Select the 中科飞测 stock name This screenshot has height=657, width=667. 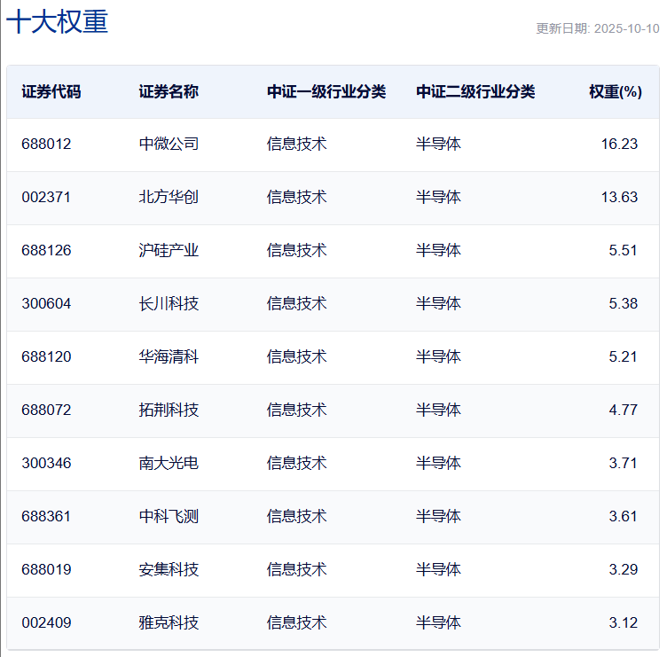(169, 516)
